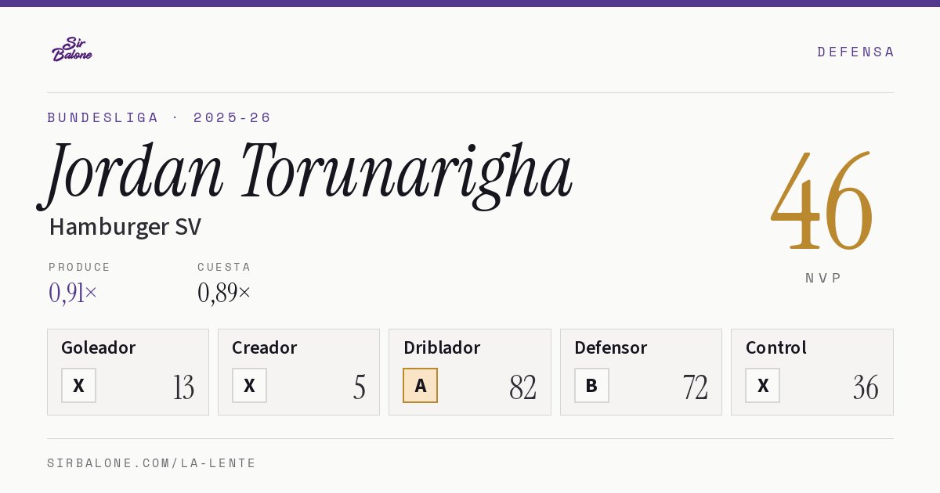This screenshot has height=493, width=940.
Task: Select the Defensor score 72
Action: coord(696,387)
